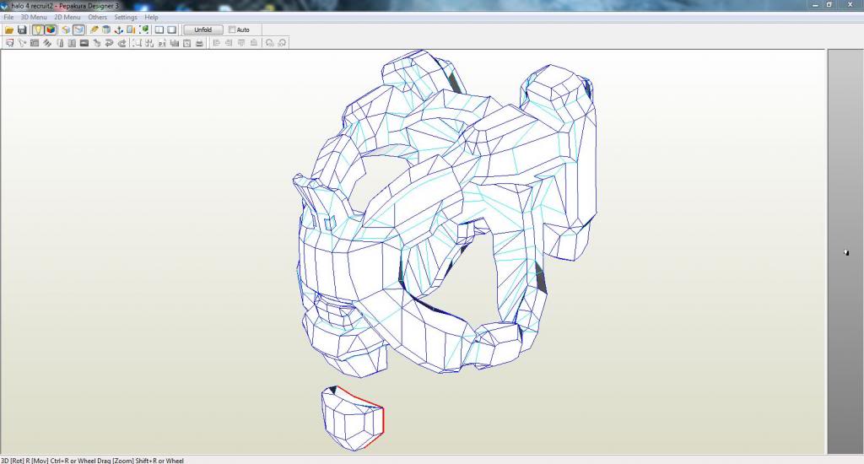The height and width of the screenshot is (464, 864).
Task: Switch to single-pane window layout
Action: coord(172,30)
